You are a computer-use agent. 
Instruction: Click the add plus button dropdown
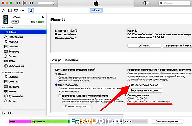point(3,113)
